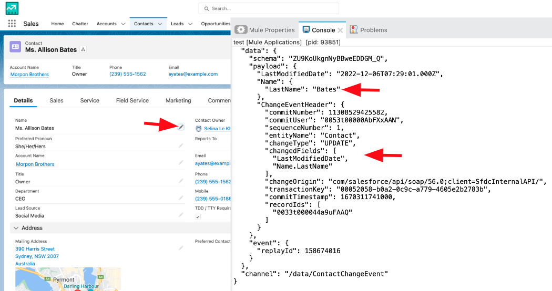The height and width of the screenshot is (291, 552).
Task: Switch to the Service tab
Action: pos(90,101)
